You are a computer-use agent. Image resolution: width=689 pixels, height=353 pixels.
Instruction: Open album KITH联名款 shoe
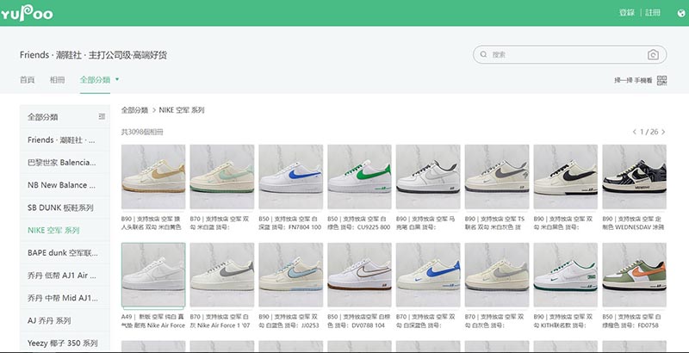point(566,276)
